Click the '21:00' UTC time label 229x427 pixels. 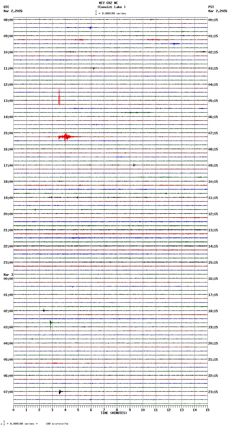tap(8, 230)
